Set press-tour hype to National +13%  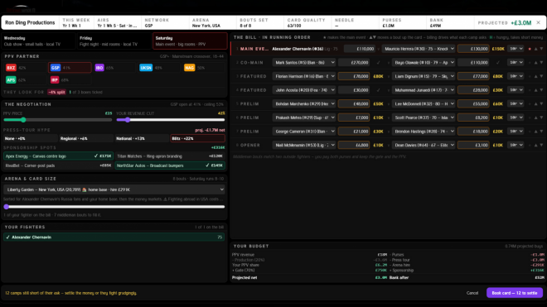142,138
